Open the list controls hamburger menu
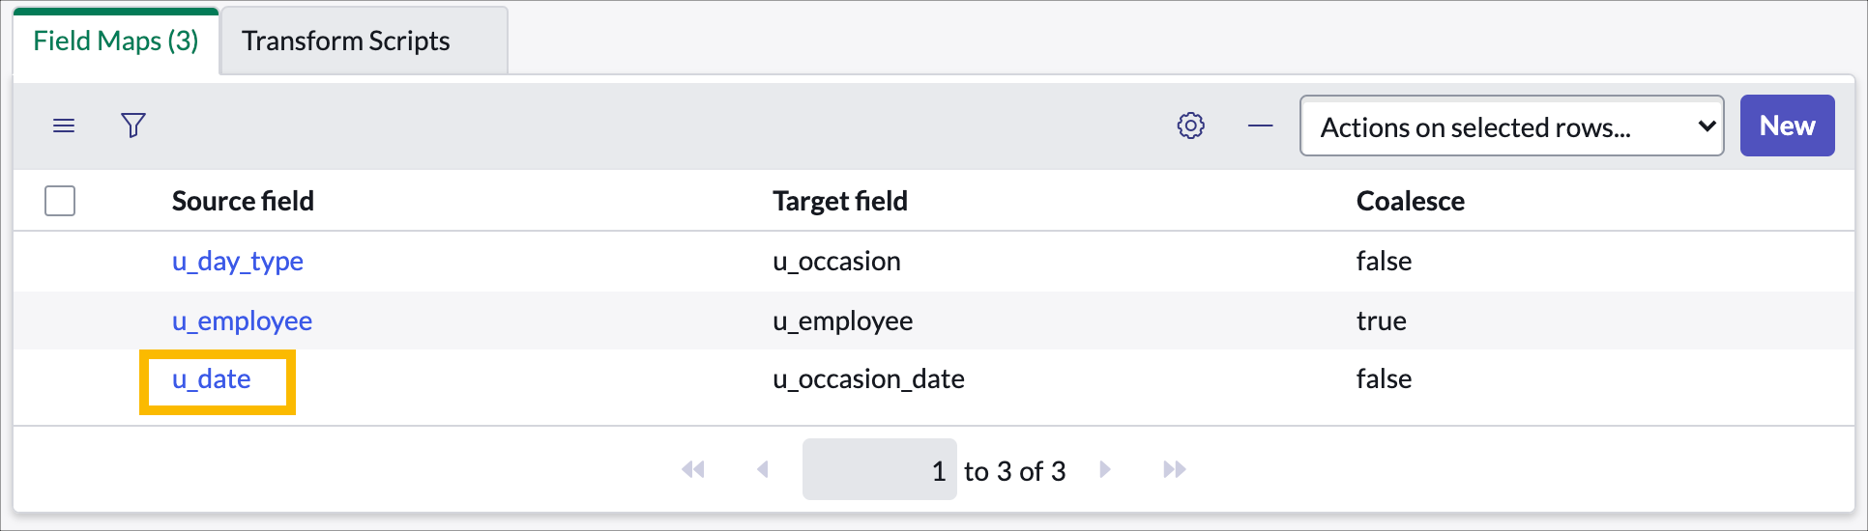The height and width of the screenshot is (531, 1868). (64, 126)
